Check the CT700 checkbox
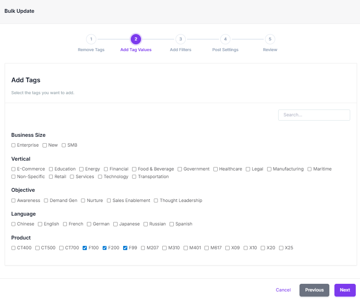 [x=61, y=248]
